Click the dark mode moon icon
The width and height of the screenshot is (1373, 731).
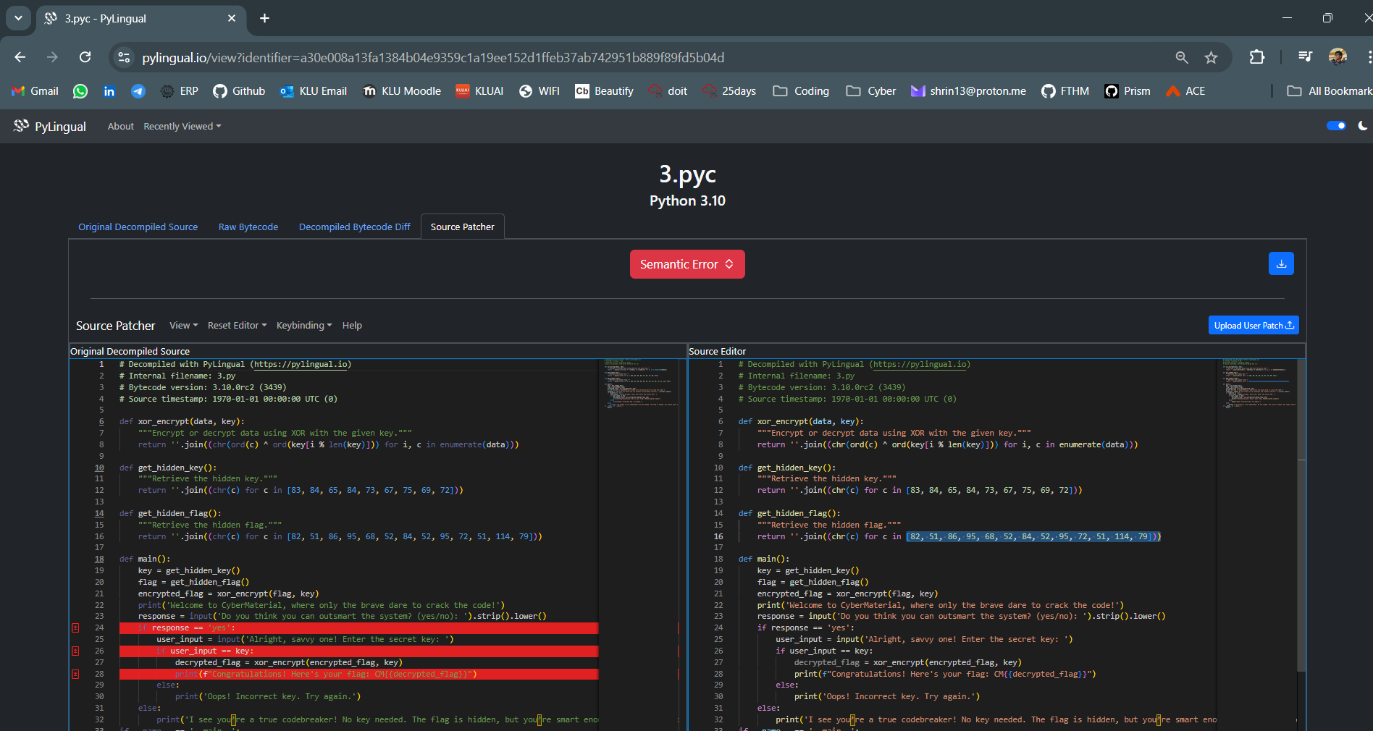click(x=1362, y=126)
